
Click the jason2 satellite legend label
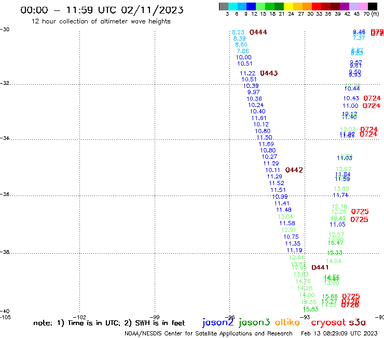tap(218, 322)
